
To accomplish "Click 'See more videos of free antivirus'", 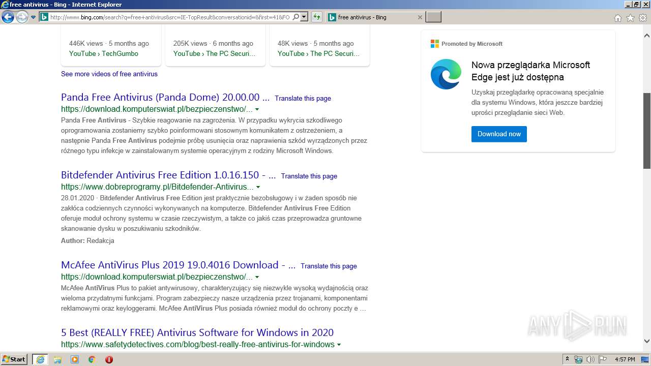I will pos(109,74).
